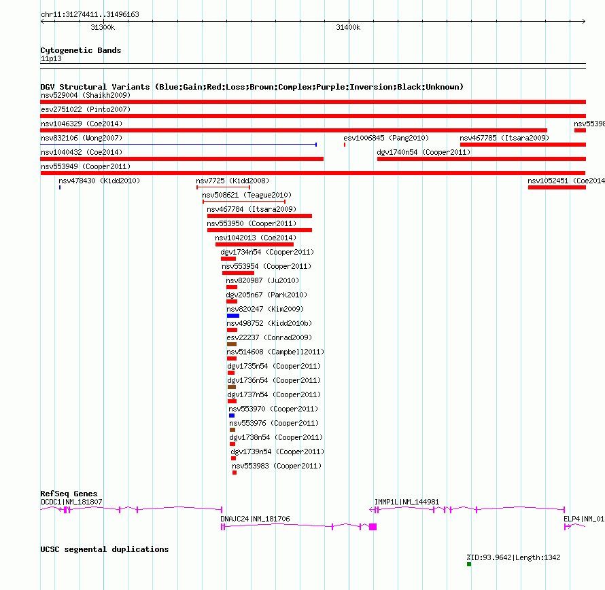Screen dimensions: 605x590
Task: Click dgv1735n54 (Cooper2011) variant label
Action: click(274, 366)
